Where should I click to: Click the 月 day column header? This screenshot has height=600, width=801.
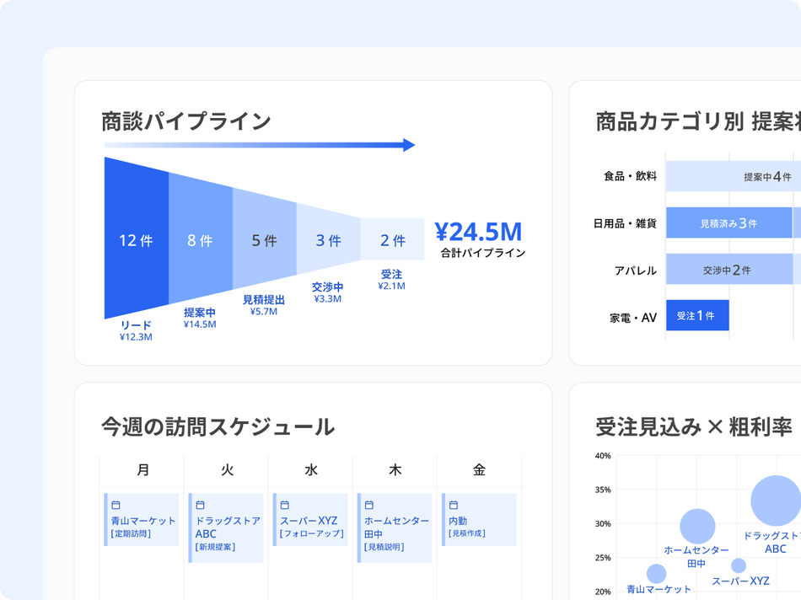click(142, 469)
